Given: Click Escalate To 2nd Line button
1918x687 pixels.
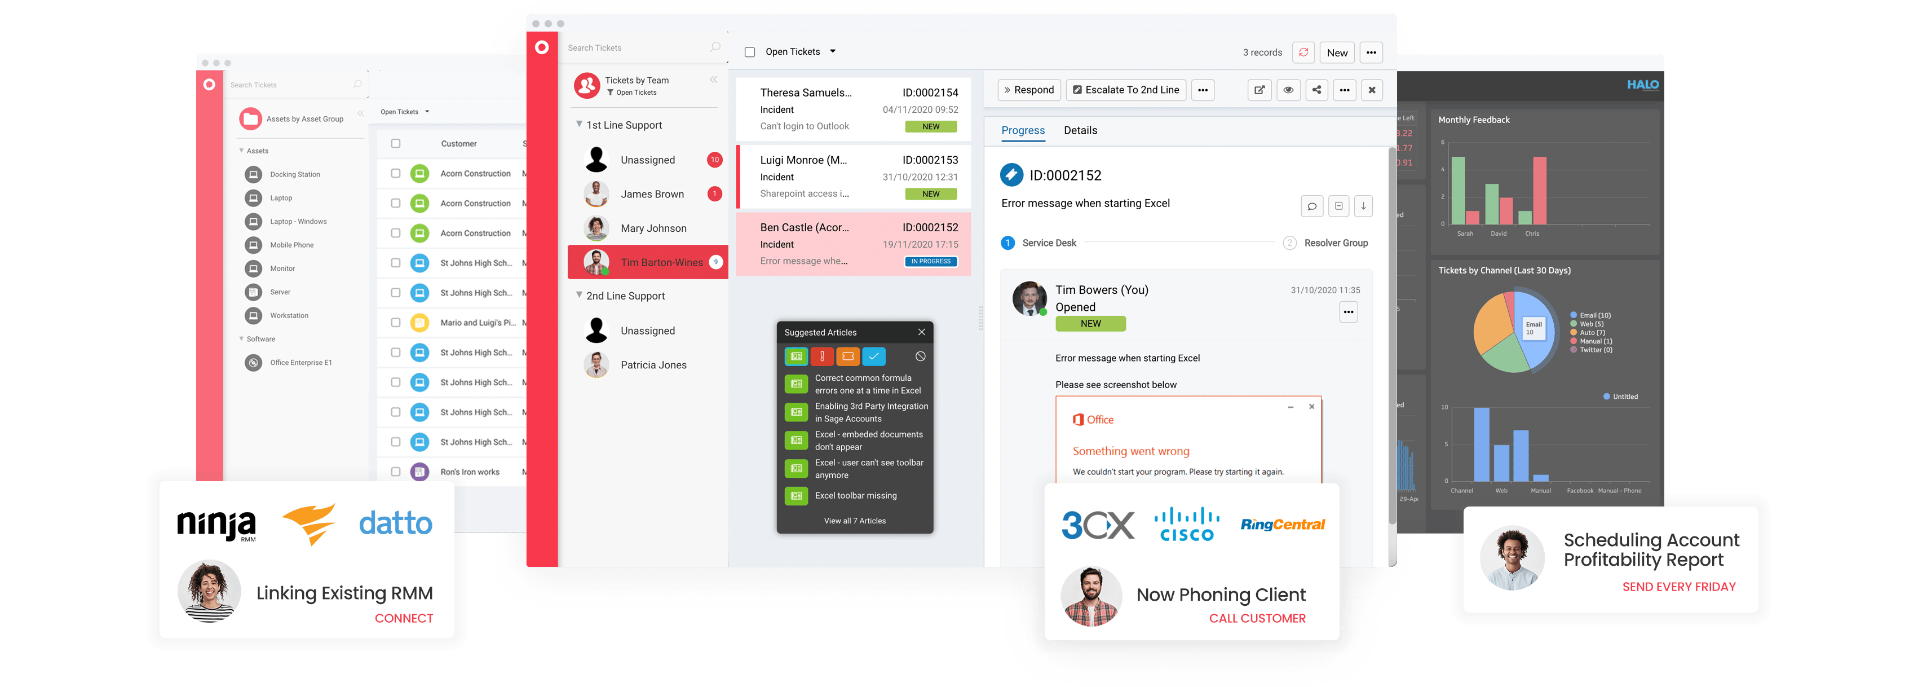Looking at the screenshot, I should click(x=1125, y=90).
